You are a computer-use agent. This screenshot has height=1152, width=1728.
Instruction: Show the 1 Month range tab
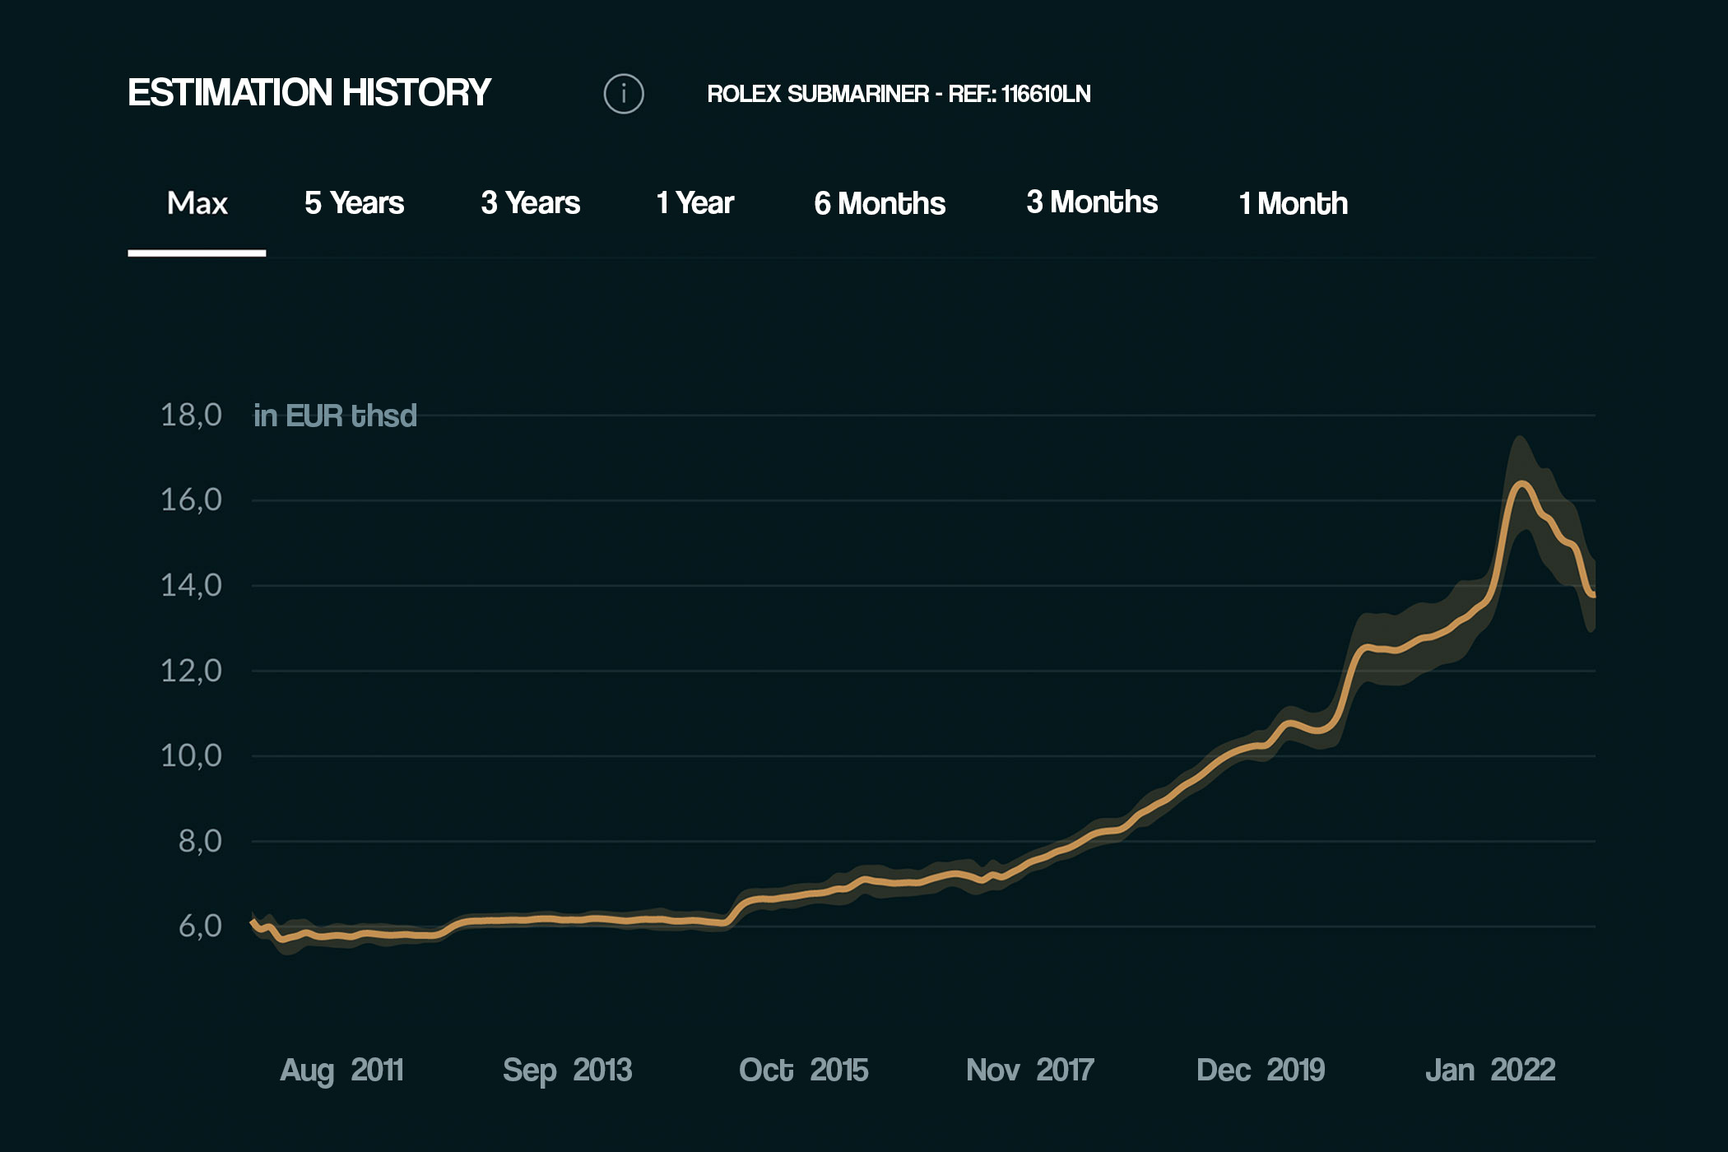(1294, 203)
